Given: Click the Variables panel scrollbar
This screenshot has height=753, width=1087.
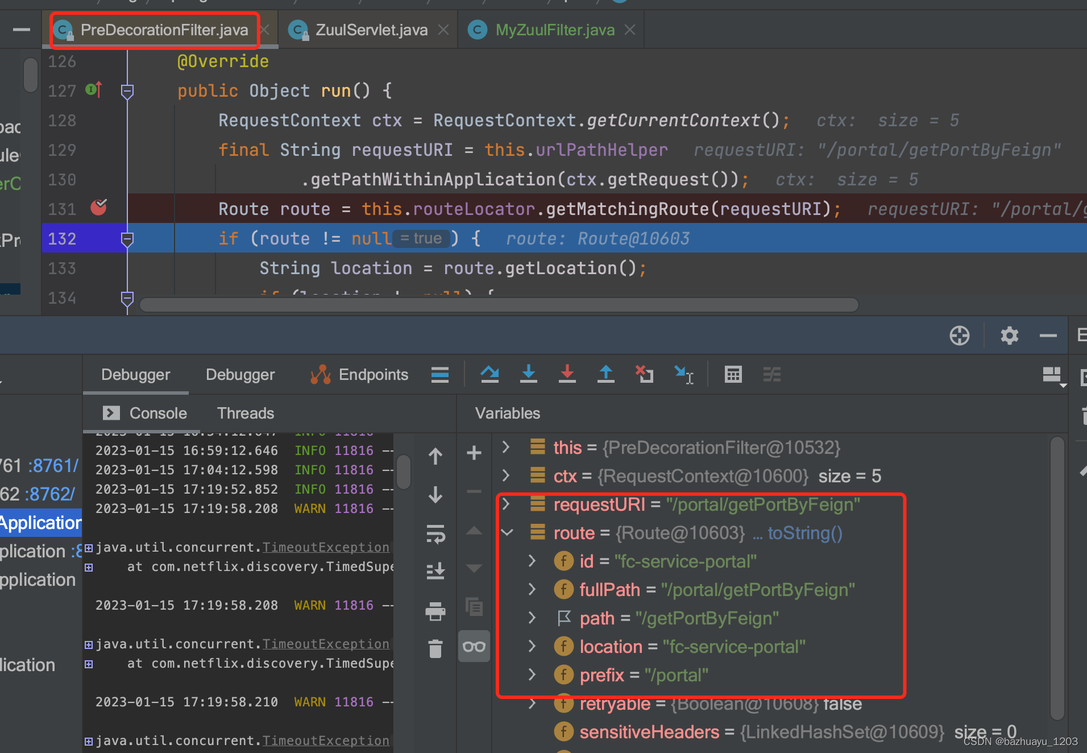Looking at the screenshot, I should [x=1057, y=579].
